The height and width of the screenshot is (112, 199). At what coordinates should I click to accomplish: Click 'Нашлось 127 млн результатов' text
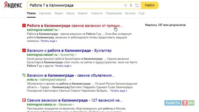coord(165,25)
